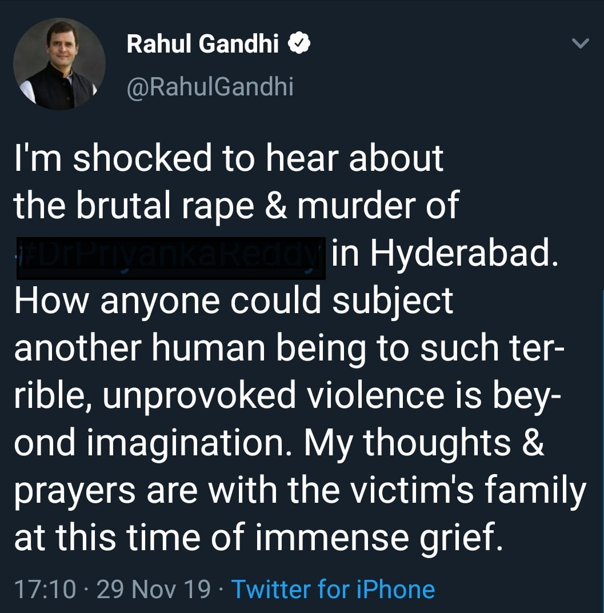Click the blue verified badge icon
Image resolution: width=604 pixels, height=613 pixels.
pyautogui.click(x=299, y=44)
